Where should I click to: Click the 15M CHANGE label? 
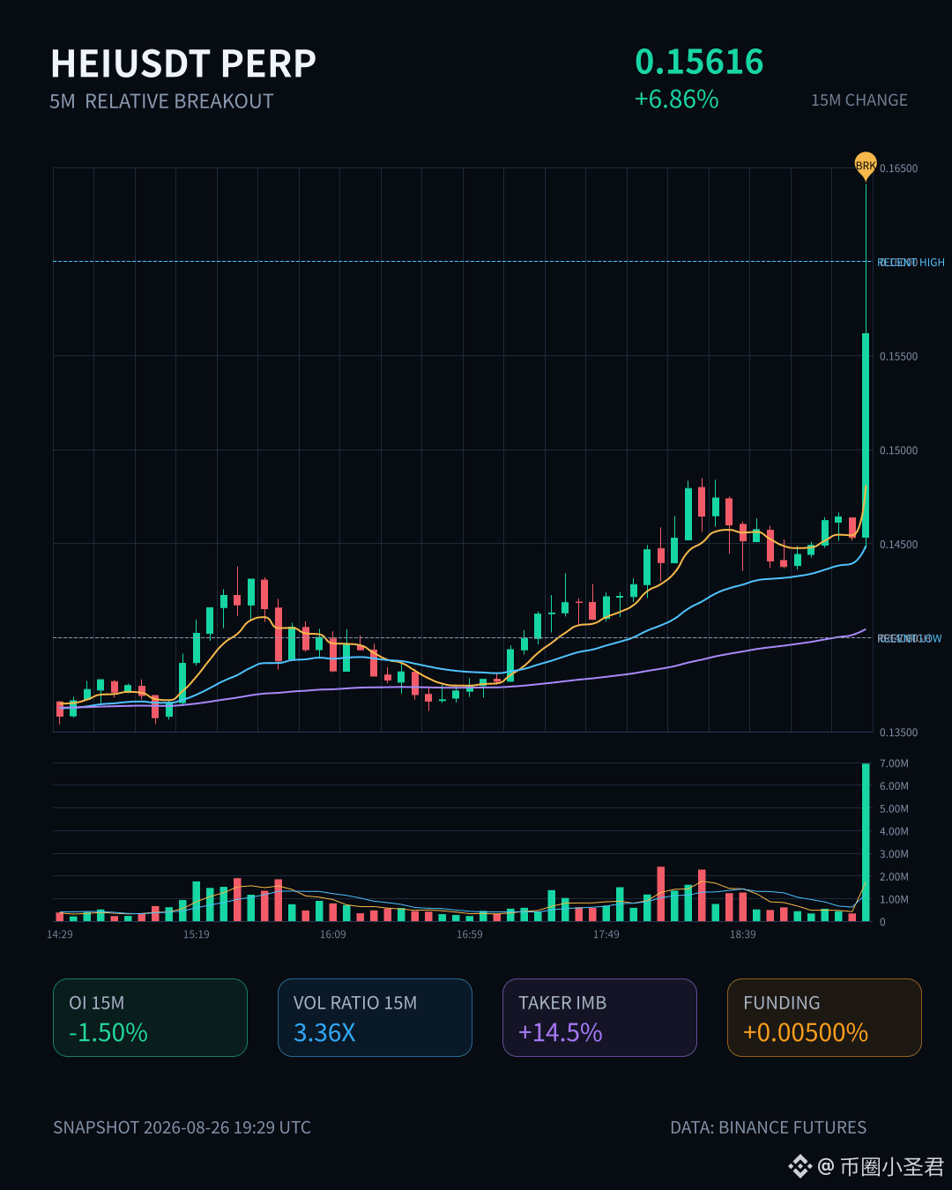pos(859,100)
